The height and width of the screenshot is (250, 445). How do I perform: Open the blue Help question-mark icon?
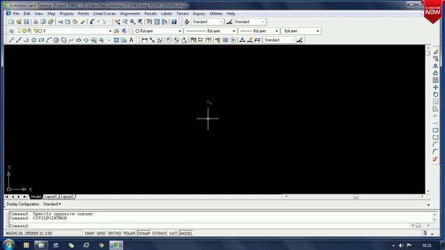coord(174,22)
